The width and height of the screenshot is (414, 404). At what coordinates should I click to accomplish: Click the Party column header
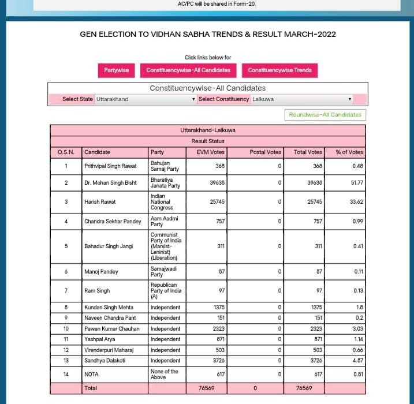pyautogui.click(x=157, y=152)
